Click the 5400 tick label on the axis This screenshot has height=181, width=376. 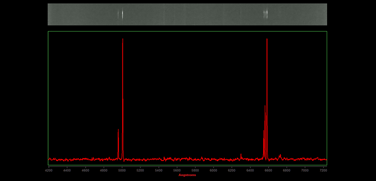point(159,170)
